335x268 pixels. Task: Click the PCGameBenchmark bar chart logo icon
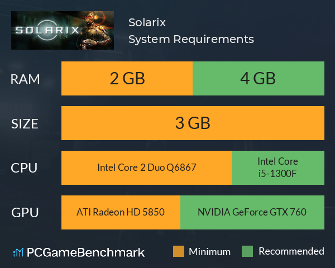tap(18, 252)
